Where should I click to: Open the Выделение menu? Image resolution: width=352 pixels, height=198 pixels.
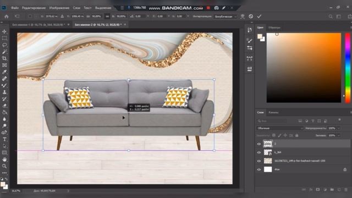pyautogui.click(x=103, y=8)
